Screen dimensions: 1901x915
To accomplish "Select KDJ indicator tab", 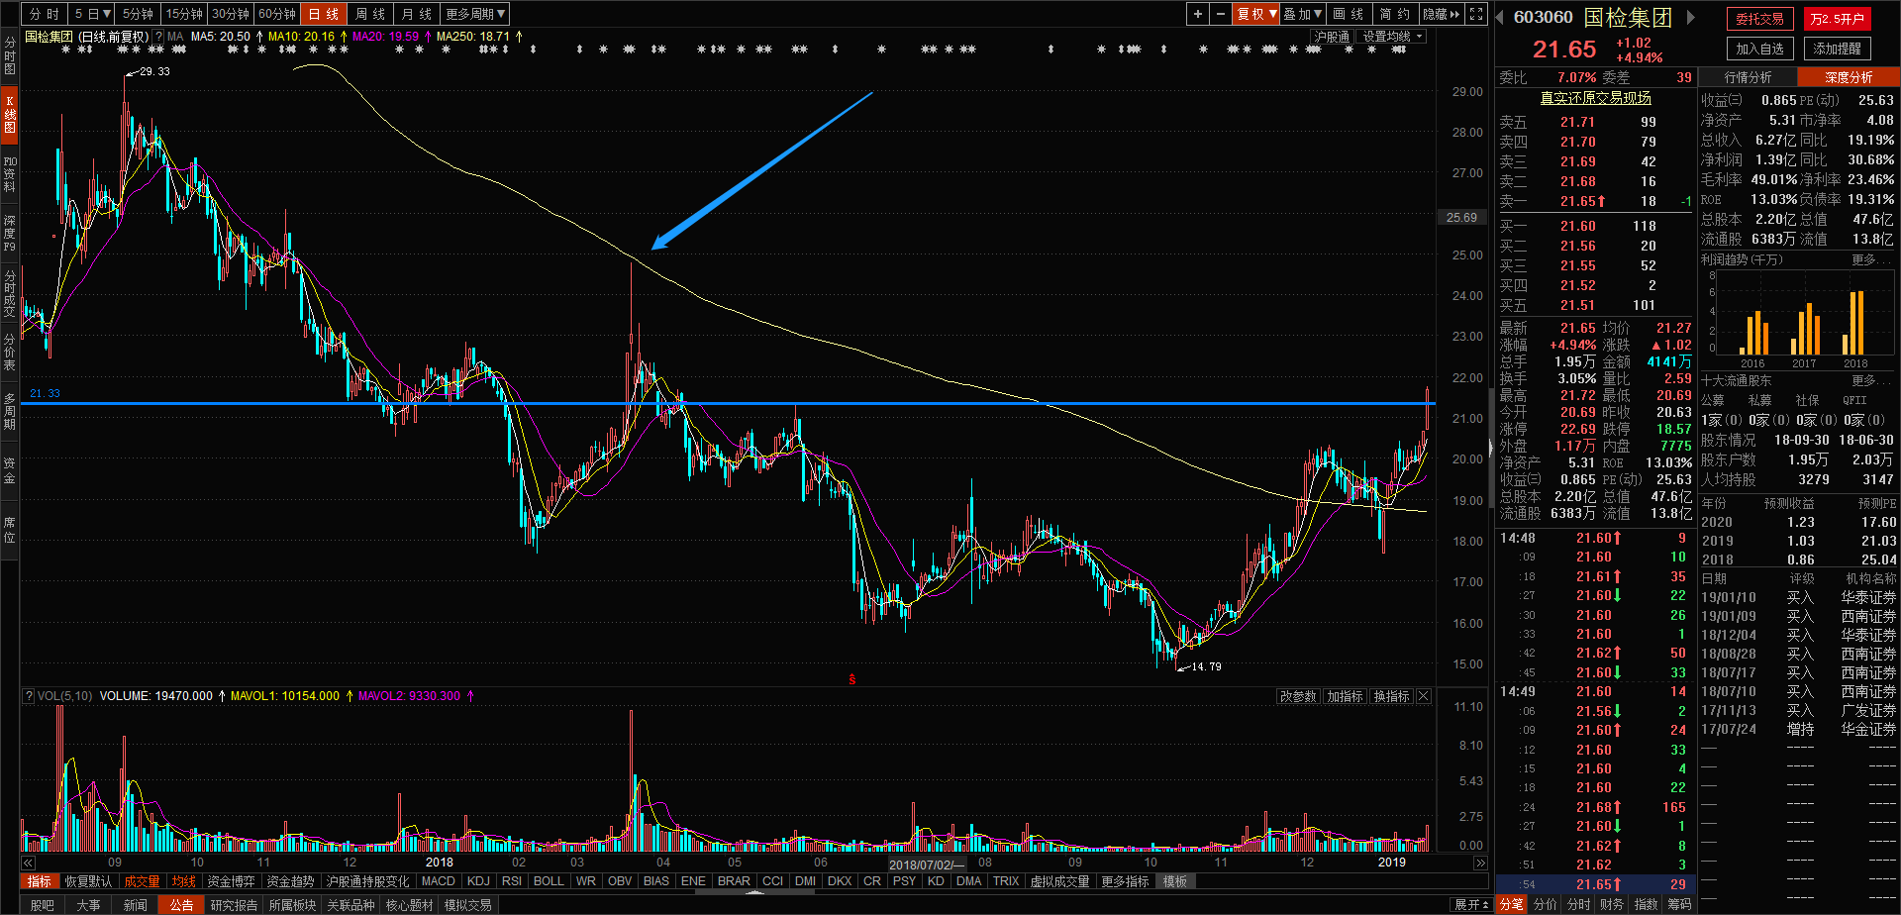I will tap(478, 881).
